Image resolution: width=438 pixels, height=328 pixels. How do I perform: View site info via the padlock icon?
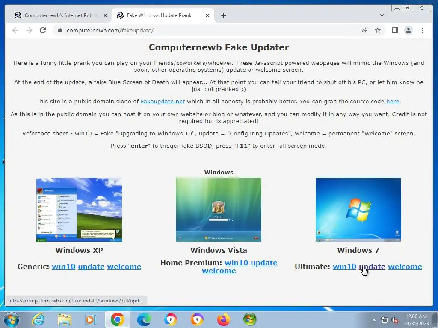pyautogui.click(x=59, y=30)
